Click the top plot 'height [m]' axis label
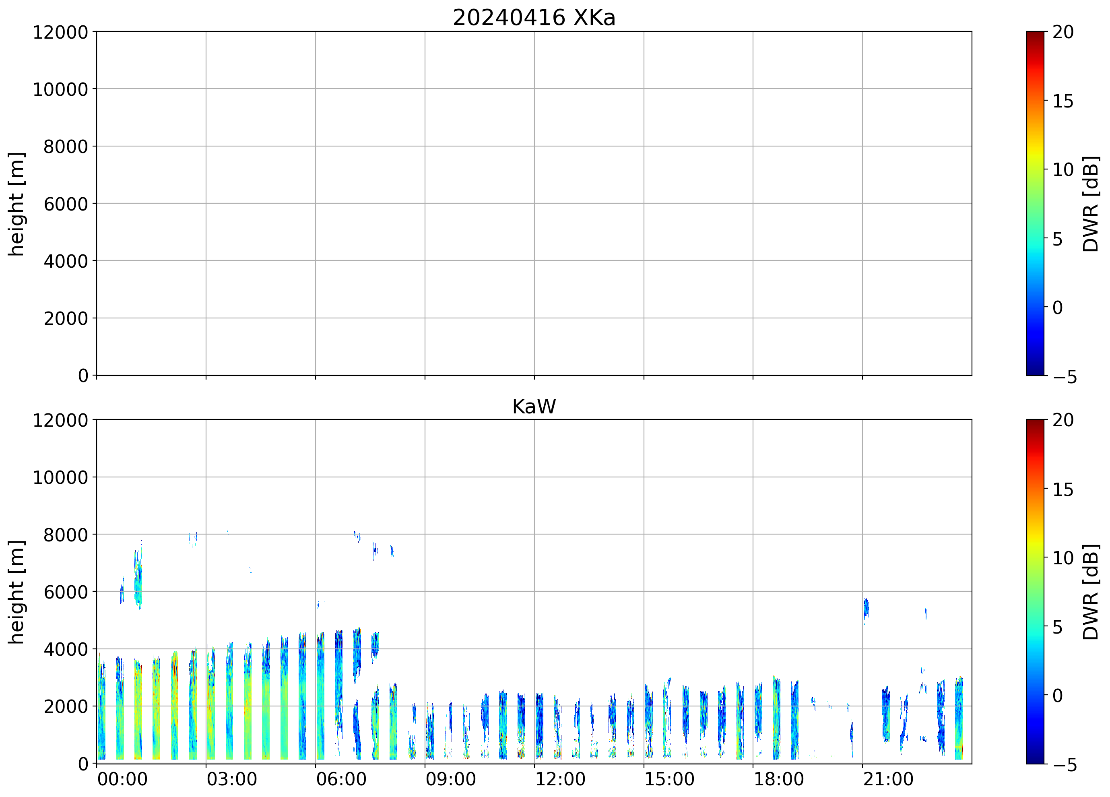The image size is (1110, 797). pyautogui.click(x=16, y=204)
